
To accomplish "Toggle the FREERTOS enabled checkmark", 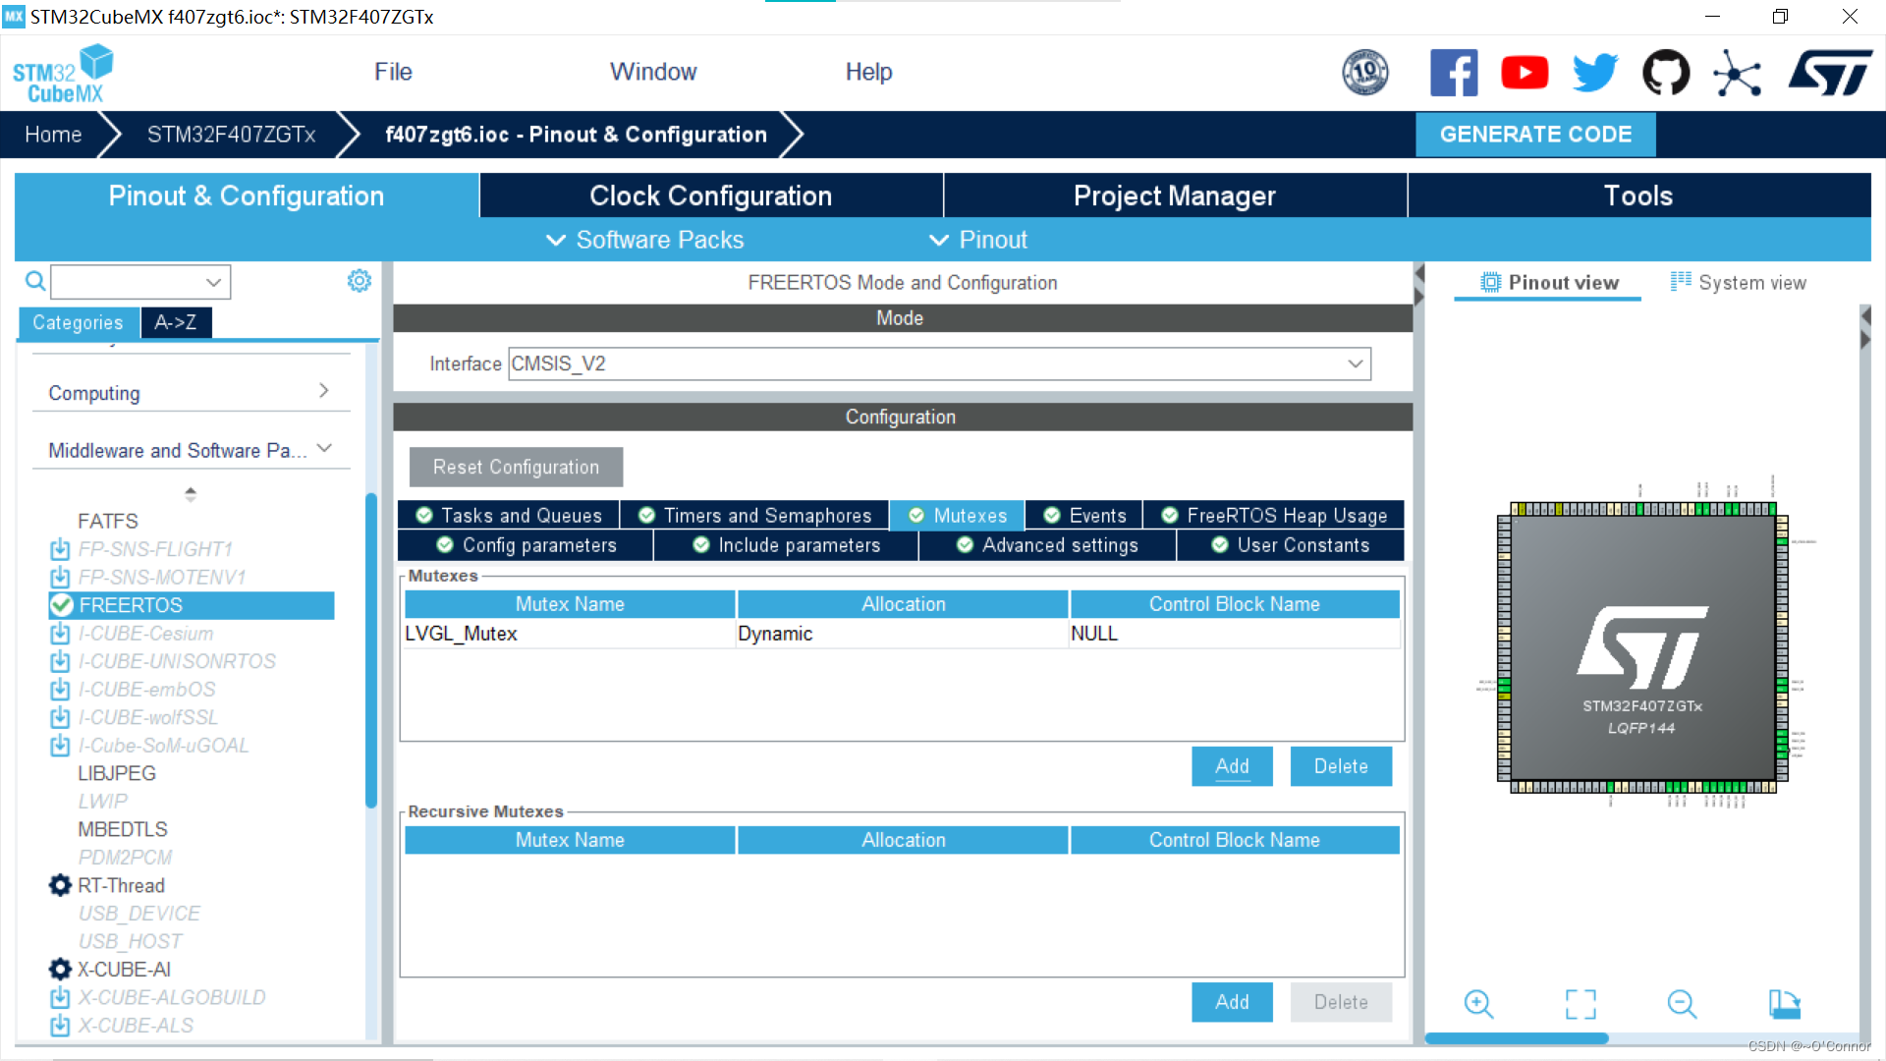I will coord(62,605).
